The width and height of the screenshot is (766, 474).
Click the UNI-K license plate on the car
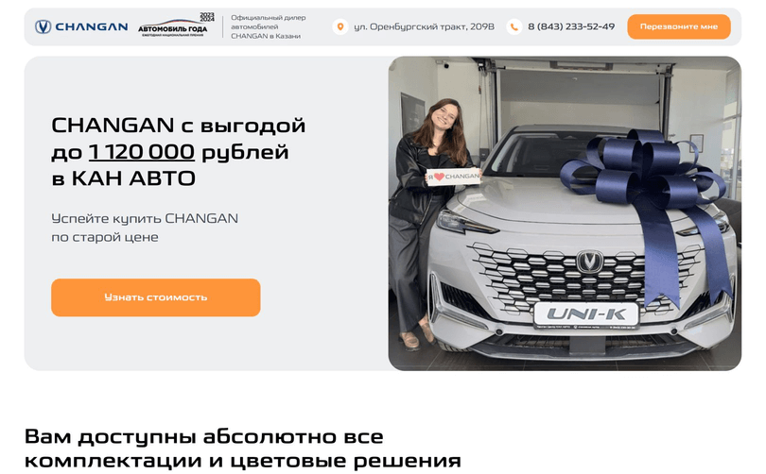[x=586, y=315]
